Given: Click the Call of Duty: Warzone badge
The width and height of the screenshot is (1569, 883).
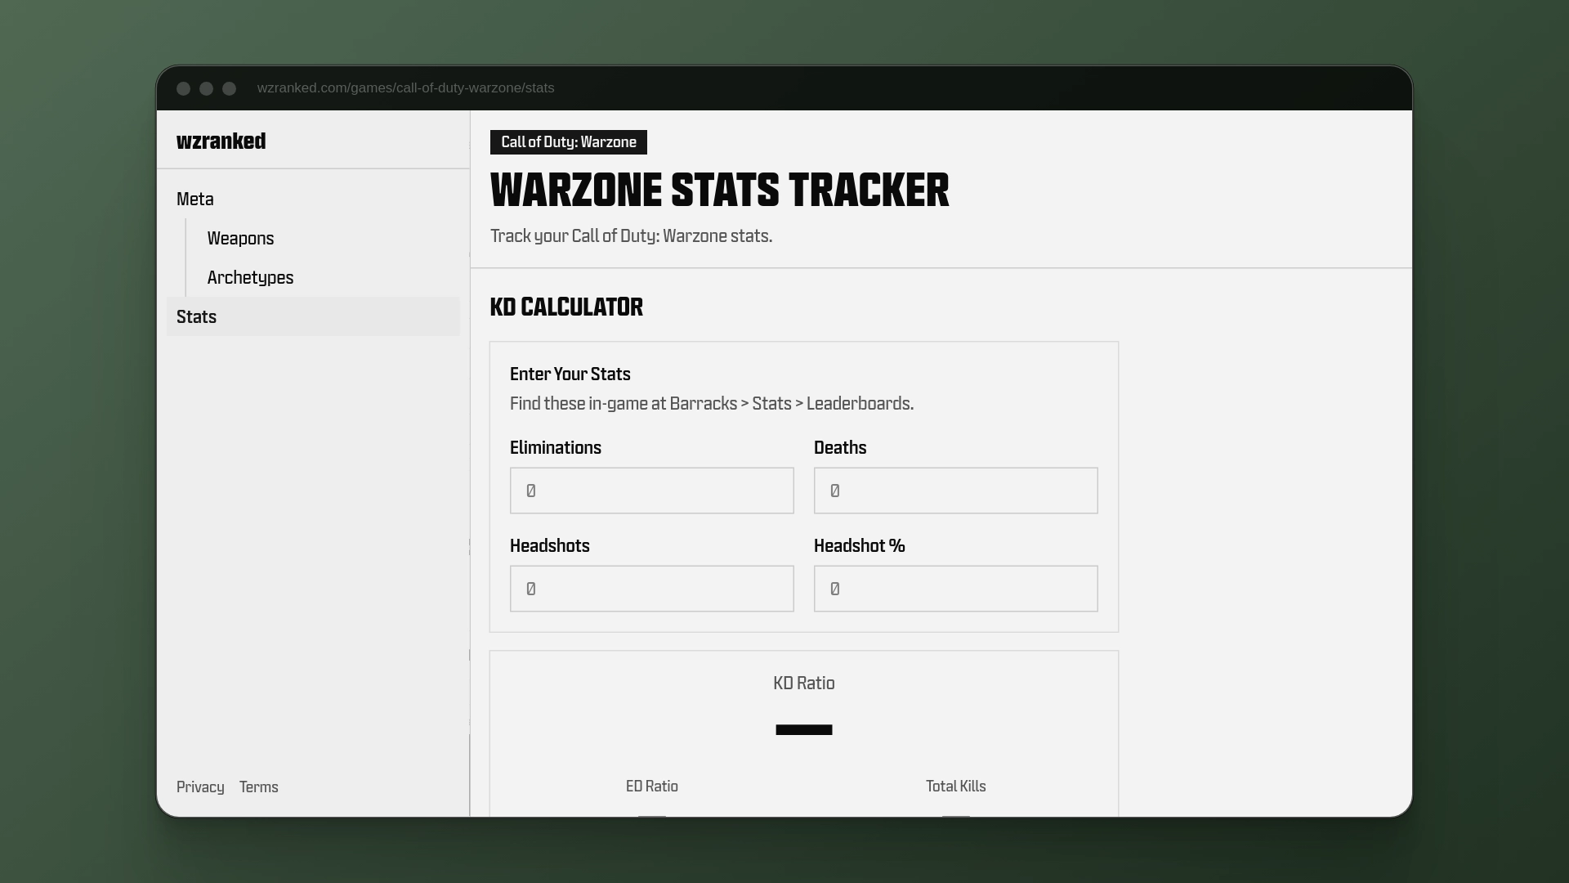Looking at the screenshot, I should coord(568,142).
